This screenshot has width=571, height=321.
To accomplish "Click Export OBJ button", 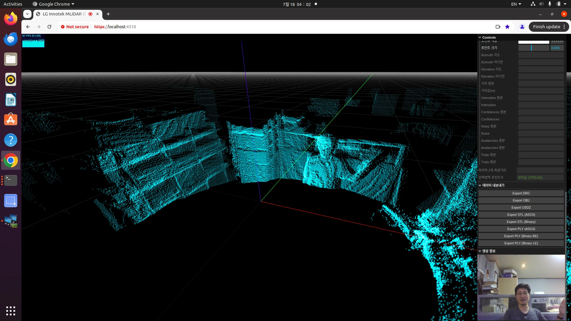I will point(521,200).
